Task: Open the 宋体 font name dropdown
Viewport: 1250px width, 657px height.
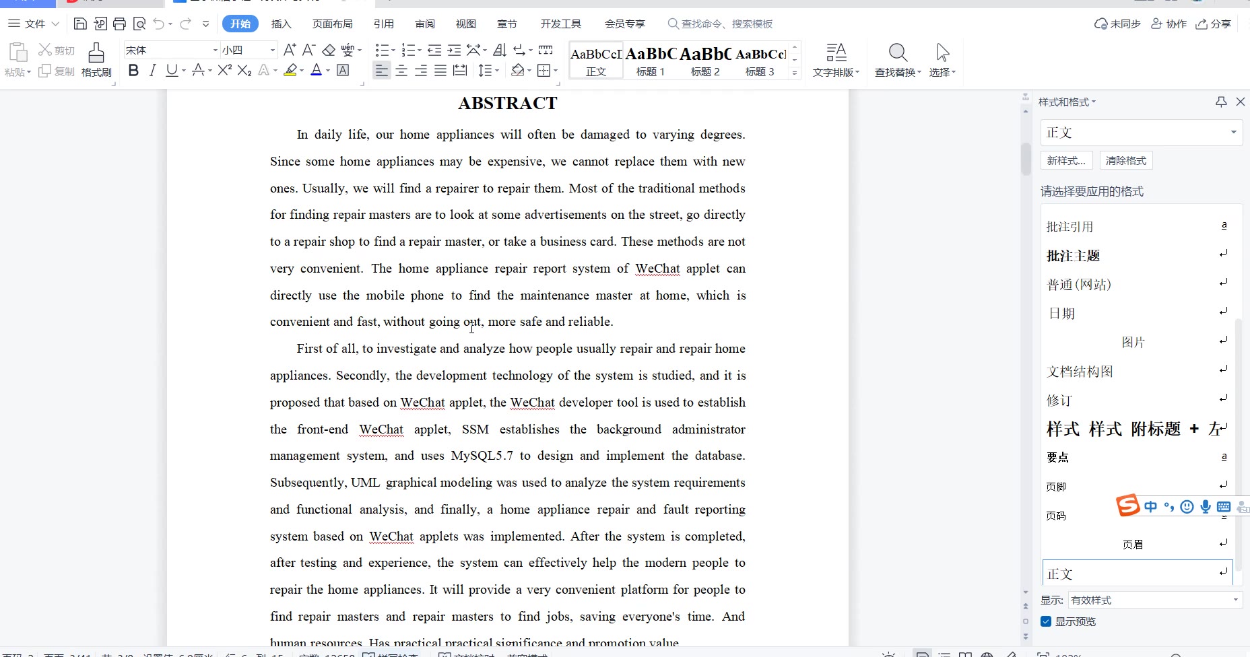Action: coord(215,50)
